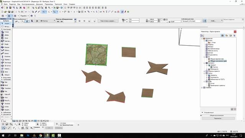Screen dimensions: 245x138
Task: Click the save diskette icon in toolbar
Action: tap(9, 12)
